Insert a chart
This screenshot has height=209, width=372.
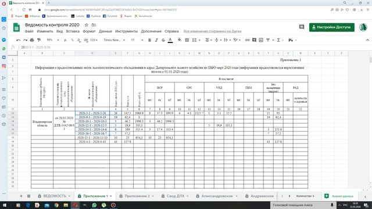[261, 40]
